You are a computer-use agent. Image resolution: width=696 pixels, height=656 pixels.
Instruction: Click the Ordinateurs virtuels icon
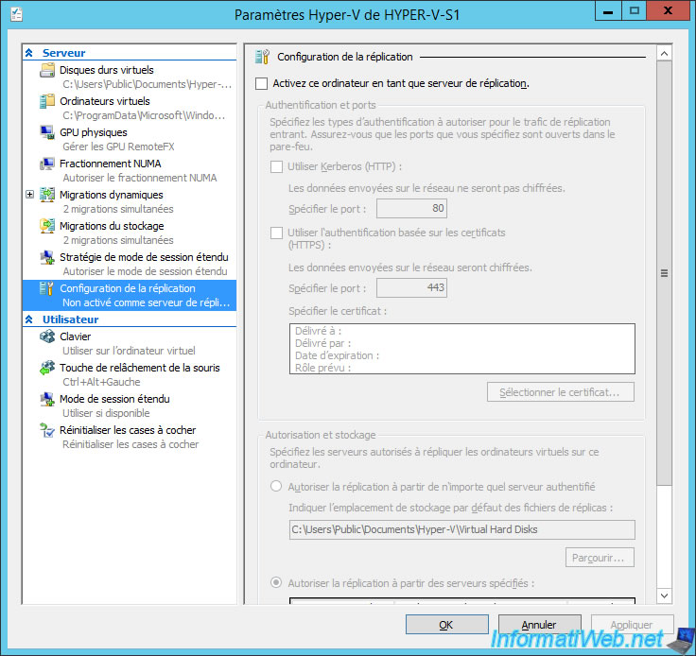pyautogui.click(x=47, y=101)
